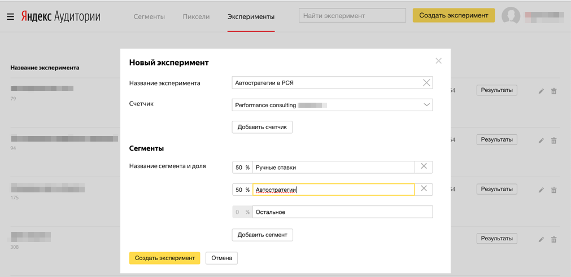Switch to the Сегменты tab
The height and width of the screenshot is (277, 571).
coord(149,17)
